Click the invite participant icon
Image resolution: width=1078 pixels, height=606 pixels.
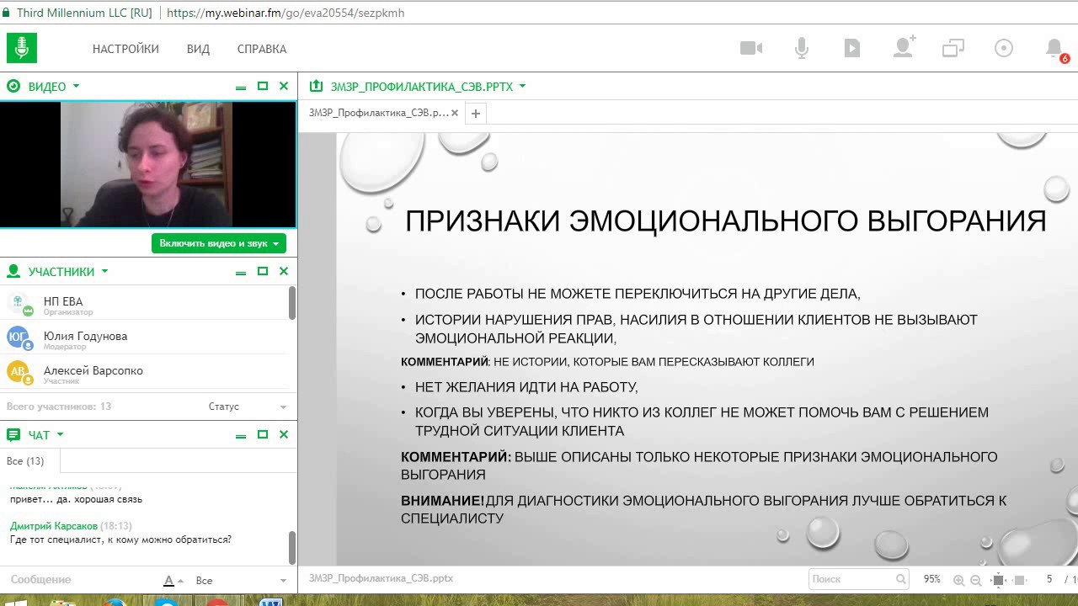[x=904, y=47]
